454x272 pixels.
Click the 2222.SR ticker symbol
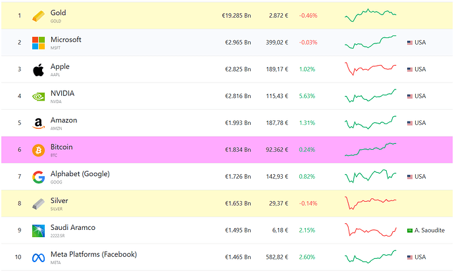[x=58, y=236]
